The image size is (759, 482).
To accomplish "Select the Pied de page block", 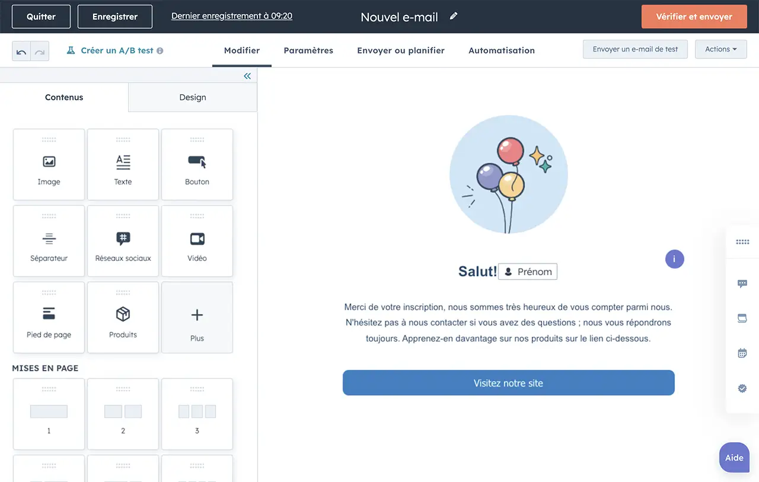I will click(x=49, y=318).
